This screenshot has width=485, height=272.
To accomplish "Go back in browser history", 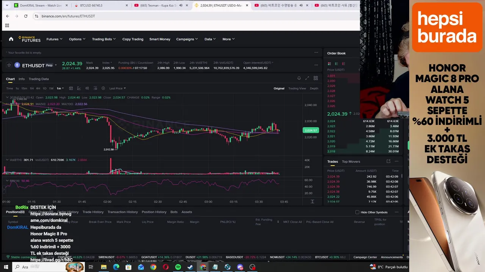I will pos(8,16).
